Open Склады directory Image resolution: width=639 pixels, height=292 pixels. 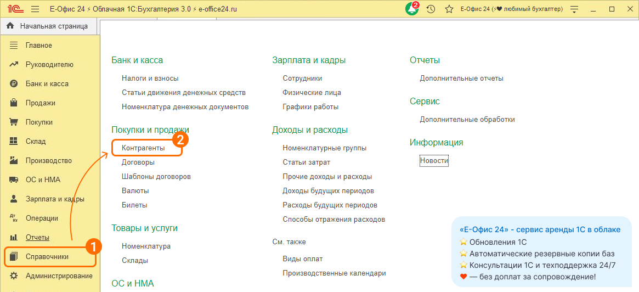135,261
